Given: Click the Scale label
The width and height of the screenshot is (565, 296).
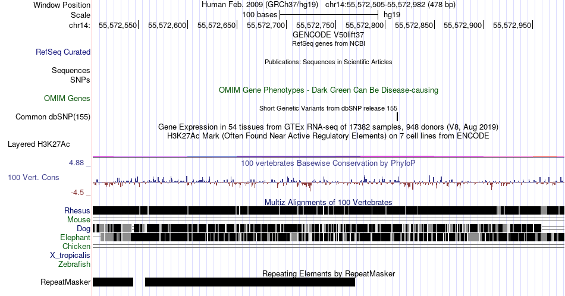Looking at the screenshot, I should 80,15.
